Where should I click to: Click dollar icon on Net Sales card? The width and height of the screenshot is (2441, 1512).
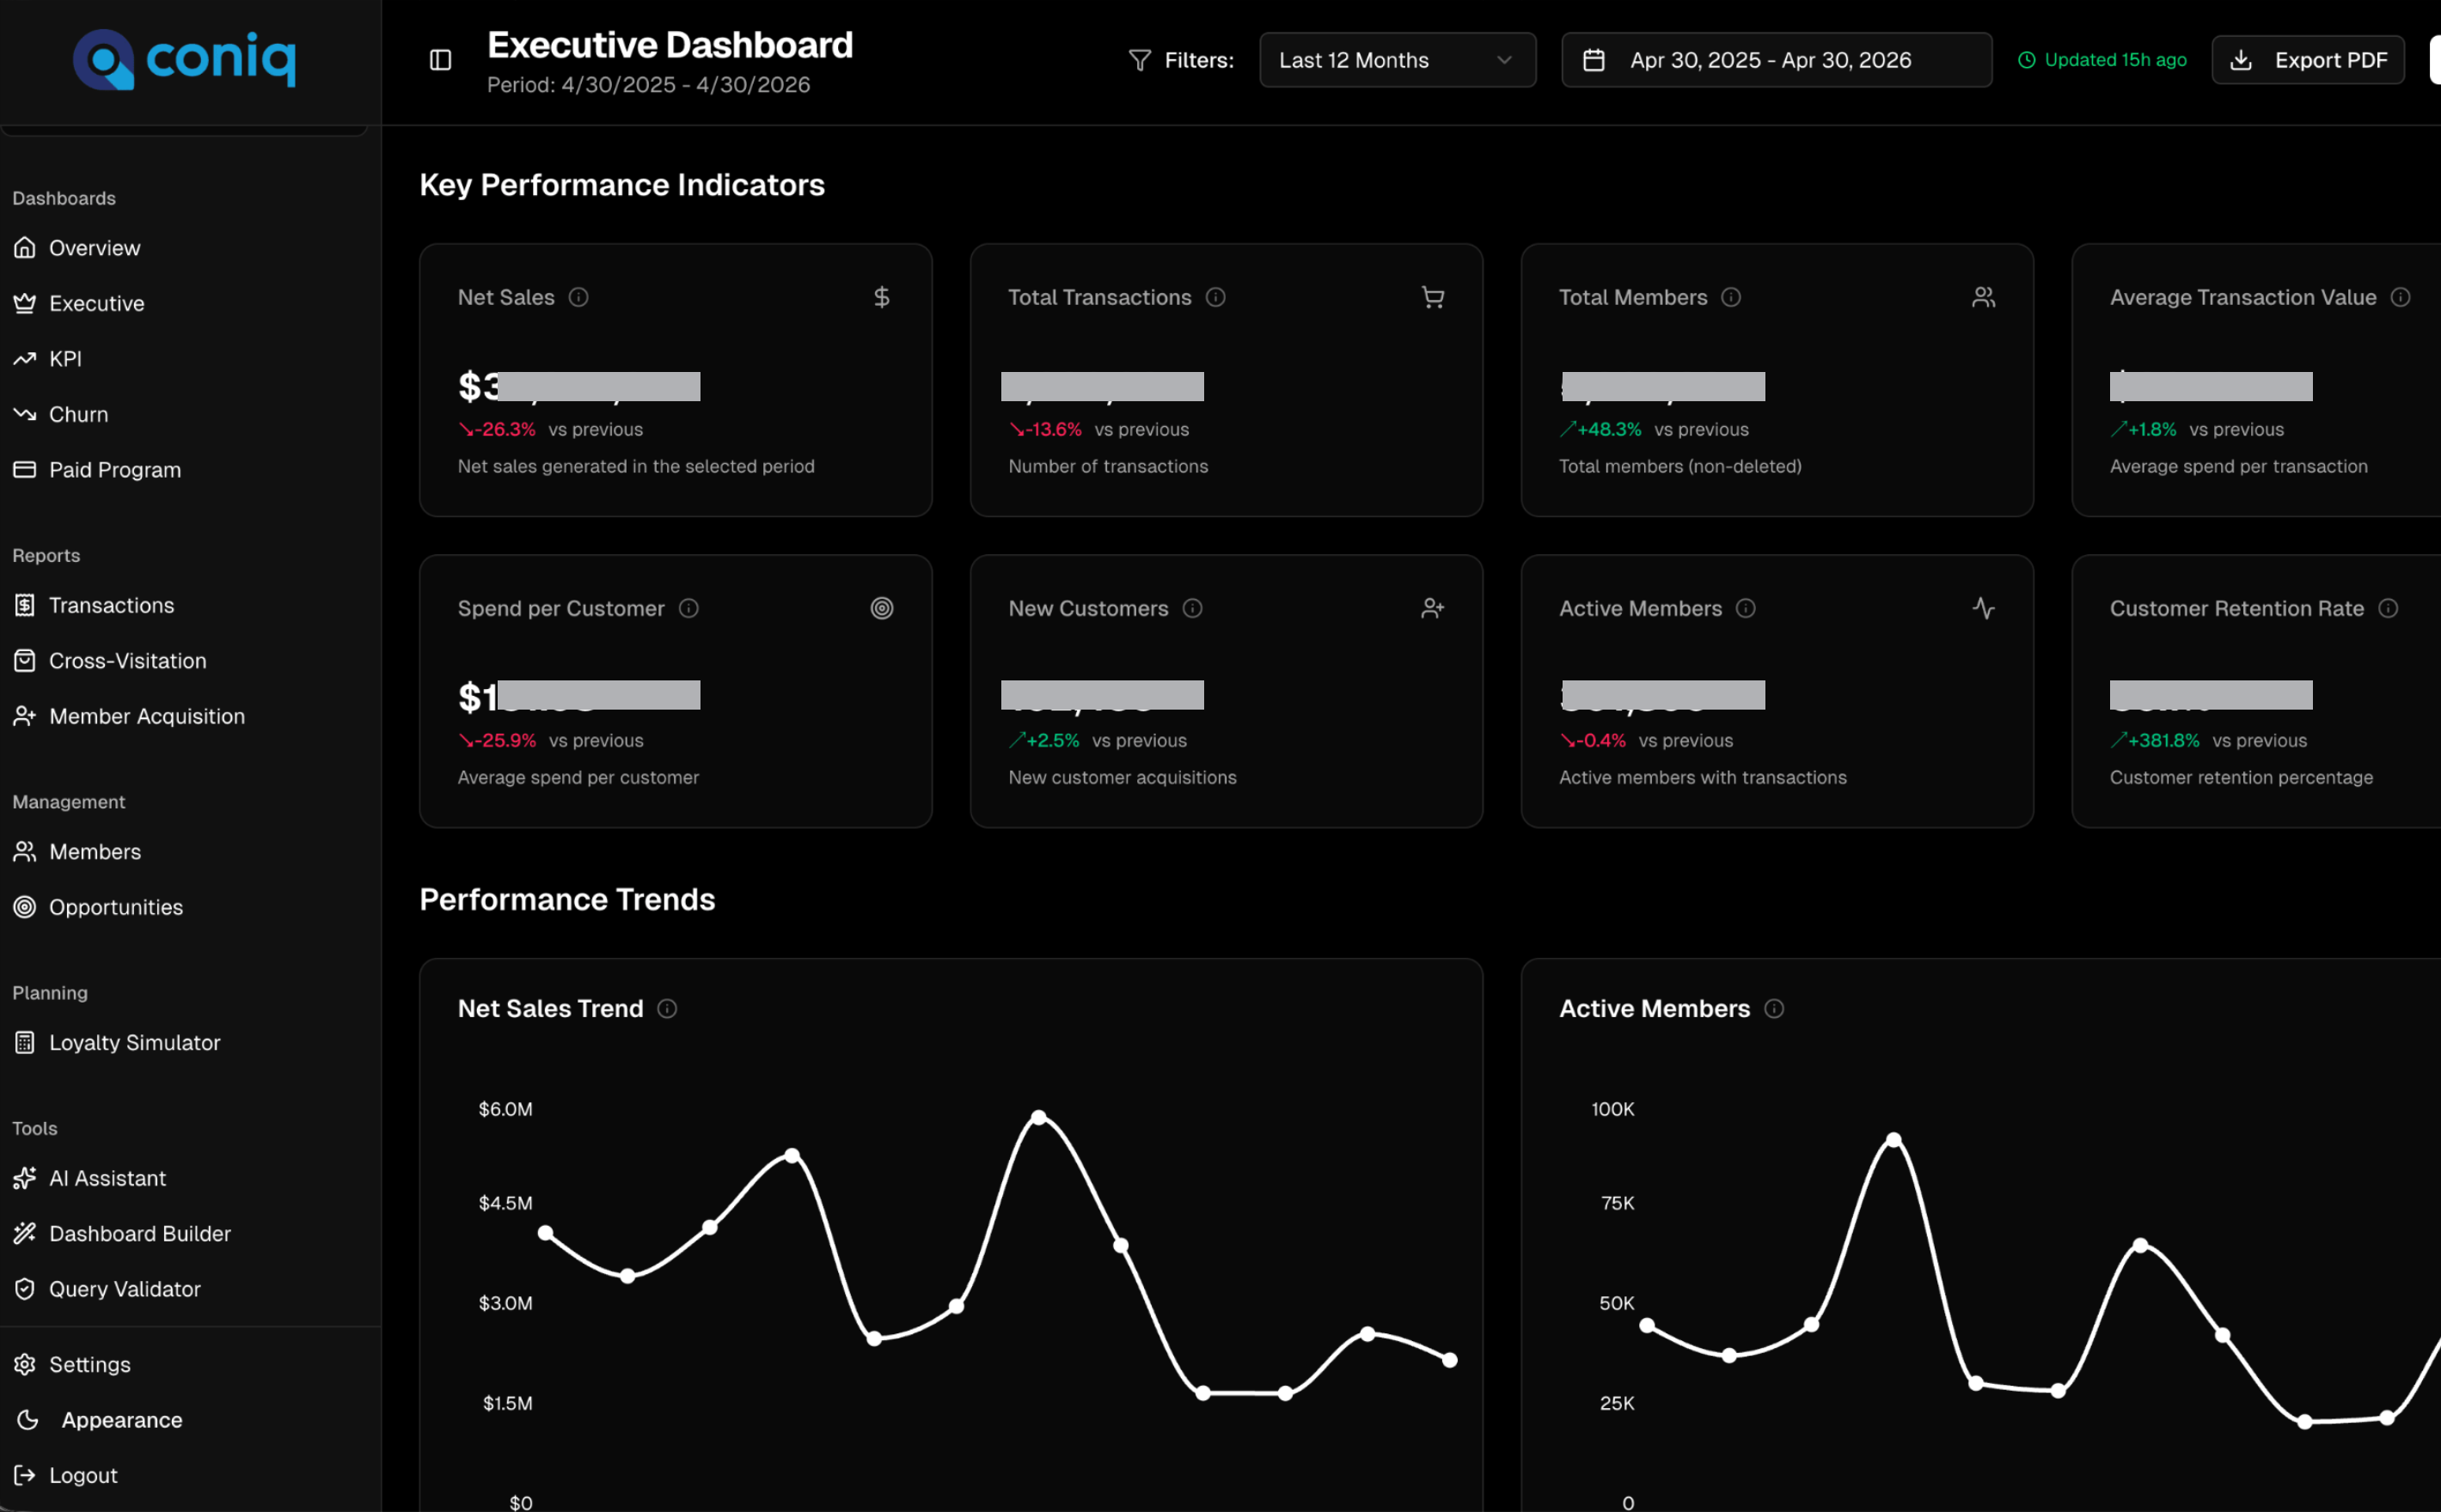click(881, 297)
